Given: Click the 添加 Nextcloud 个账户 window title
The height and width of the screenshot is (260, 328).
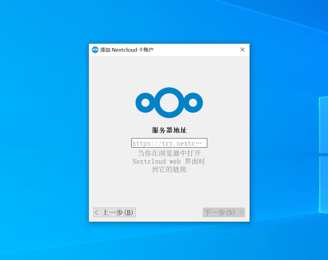Looking at the screenshot, I should (x=127, y=50).
